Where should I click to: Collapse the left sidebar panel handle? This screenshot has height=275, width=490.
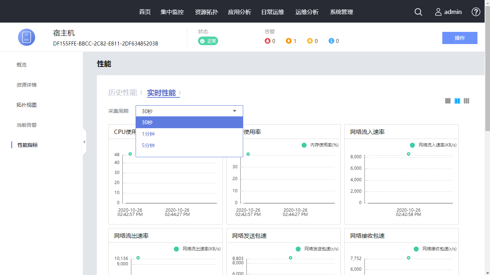click(x=84, y=142)
